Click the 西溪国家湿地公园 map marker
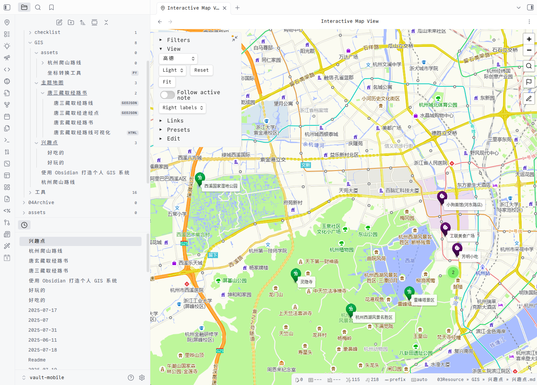The image size is (537, 385). pos(200,178)
